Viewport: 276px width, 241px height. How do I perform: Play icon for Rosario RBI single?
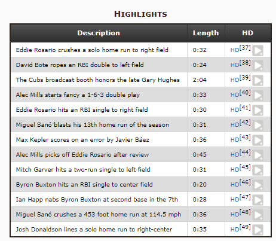tap(257, 110)
